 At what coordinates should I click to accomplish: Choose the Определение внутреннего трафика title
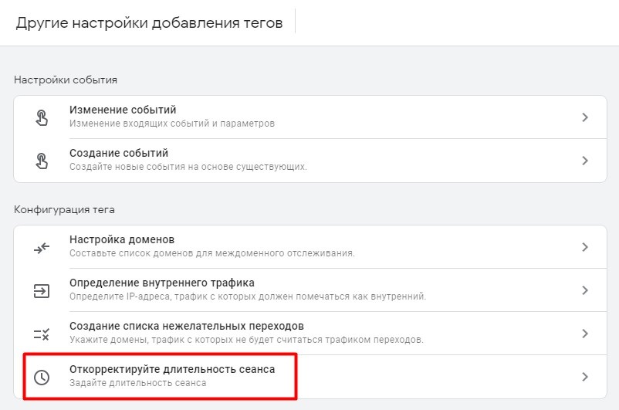coord(162,283)
